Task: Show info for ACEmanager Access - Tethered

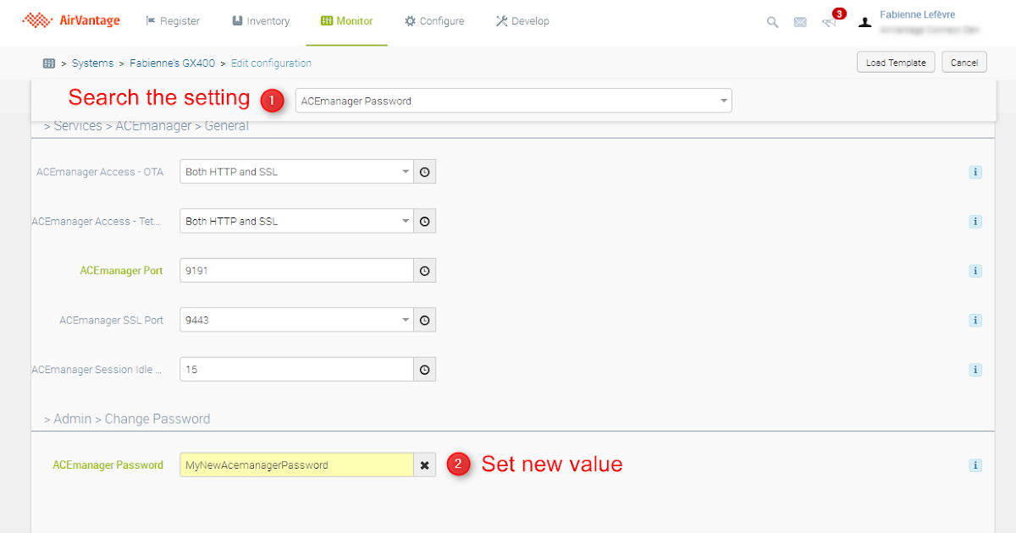Action: [975, 221]
